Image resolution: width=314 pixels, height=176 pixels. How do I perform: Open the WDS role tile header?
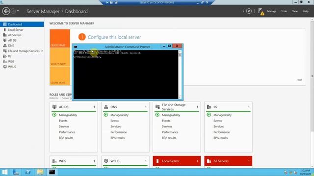click(x=74, y=161)
